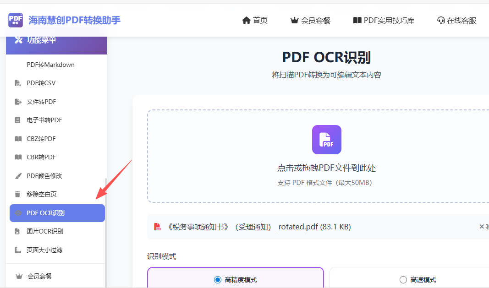
Task: Remove the uploaded file with the × icon
Action: point(482,227)
